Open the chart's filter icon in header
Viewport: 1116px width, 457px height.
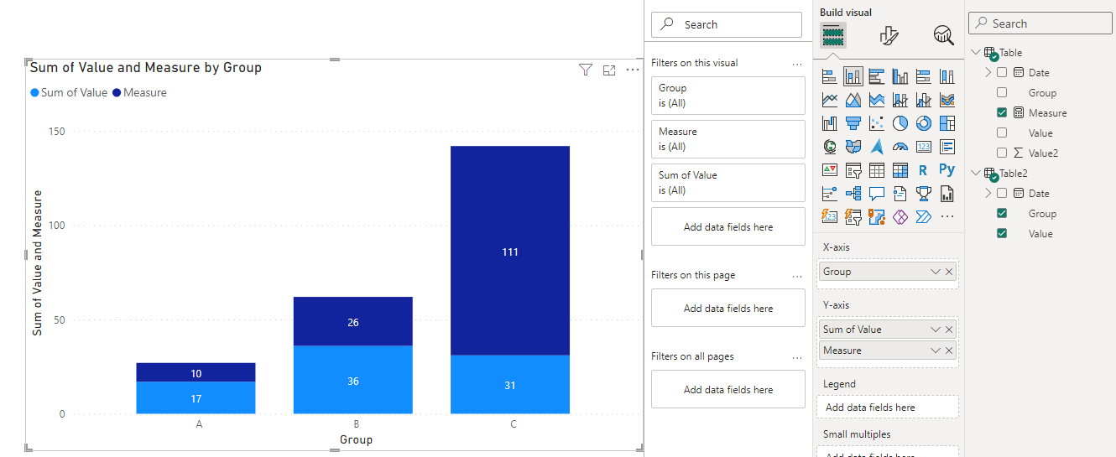pyautogui.click(x=586, y=70)
